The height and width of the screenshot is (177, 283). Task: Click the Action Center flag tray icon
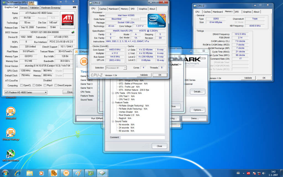(x=254, y=173)
